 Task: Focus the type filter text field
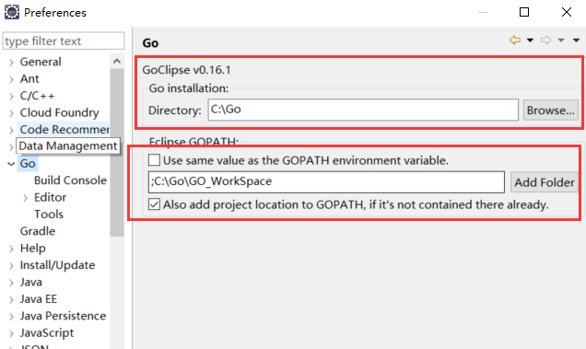click(x=64, y=41)
